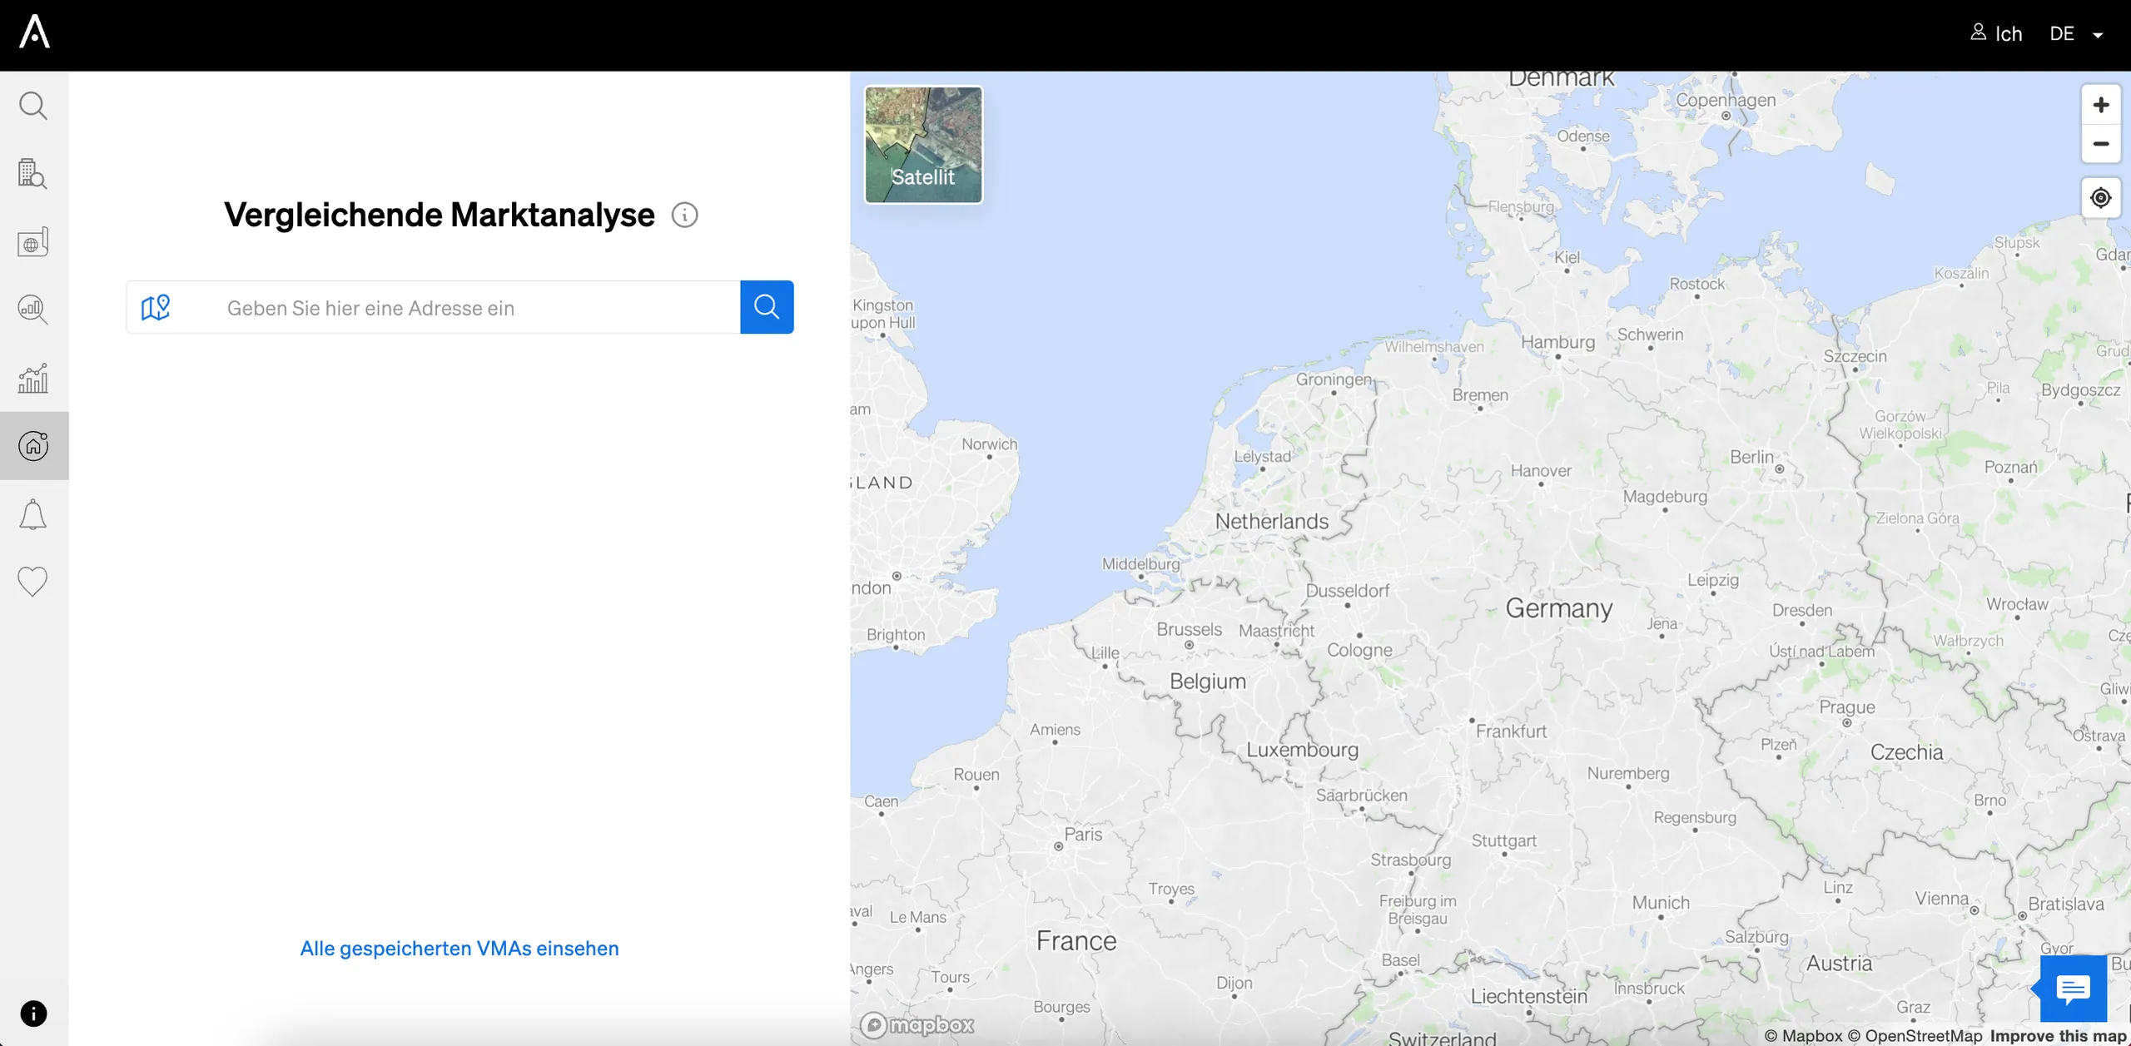
Task: Open notifications bell in sidebar
Action: 33,514
